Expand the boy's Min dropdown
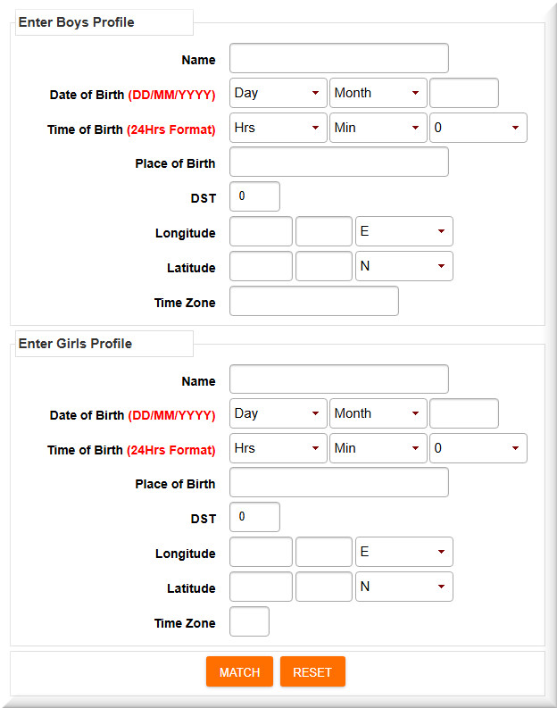Viewport: 557px width, 708px height. (378, 128)
